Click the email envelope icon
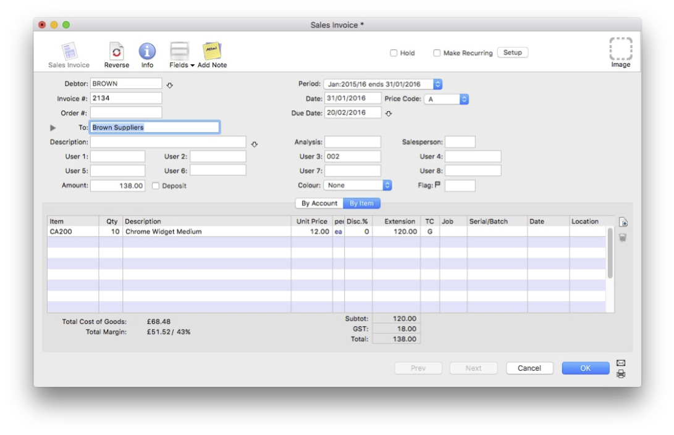 pos(621,363)
